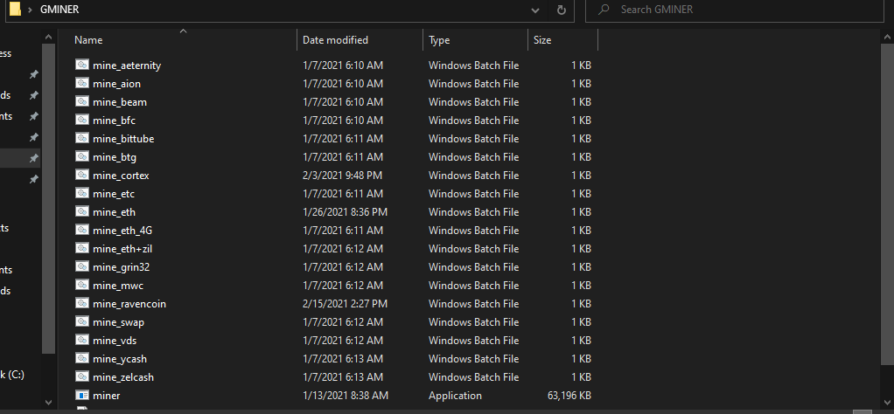Select the mine_mwc file name

click(117, 286)
